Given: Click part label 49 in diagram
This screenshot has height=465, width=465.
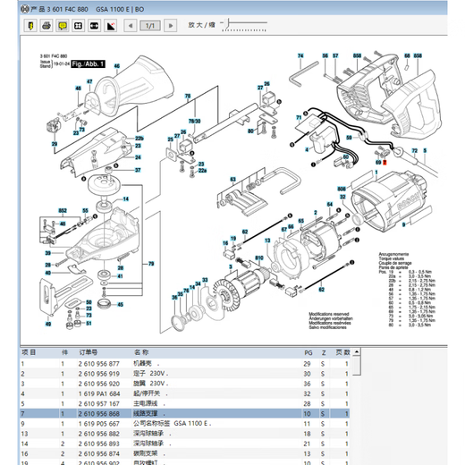Looking at the screenshot, I should click(x=48, y=324).
